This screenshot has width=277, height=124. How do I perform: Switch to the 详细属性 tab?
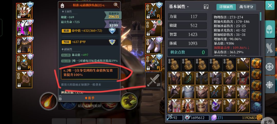[x=226, y=7]
